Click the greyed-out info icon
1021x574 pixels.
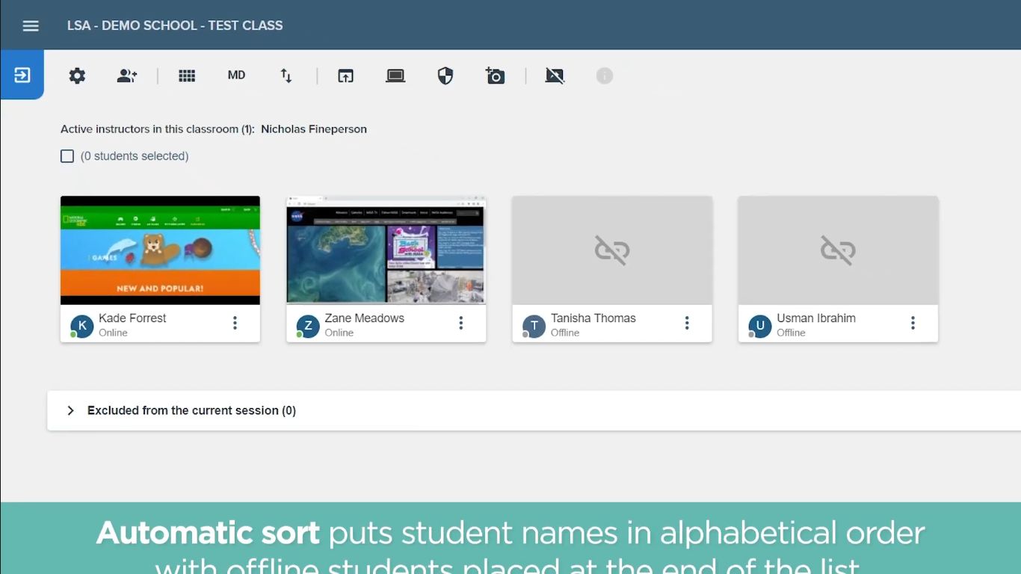(x=605, y=75)
